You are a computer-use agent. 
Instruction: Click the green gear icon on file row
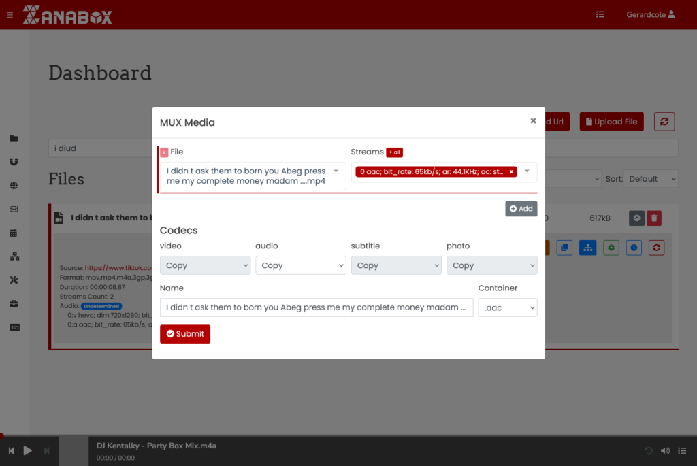tap(611, 248)
